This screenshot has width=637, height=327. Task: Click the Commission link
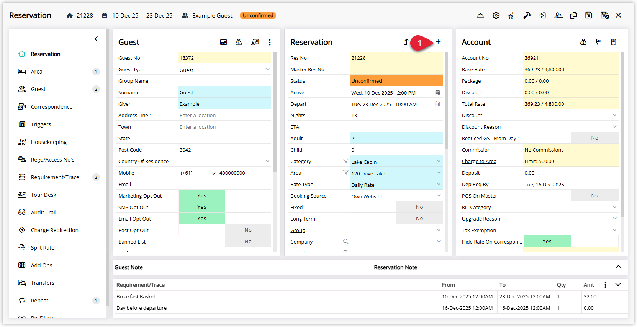pos(476,150)
